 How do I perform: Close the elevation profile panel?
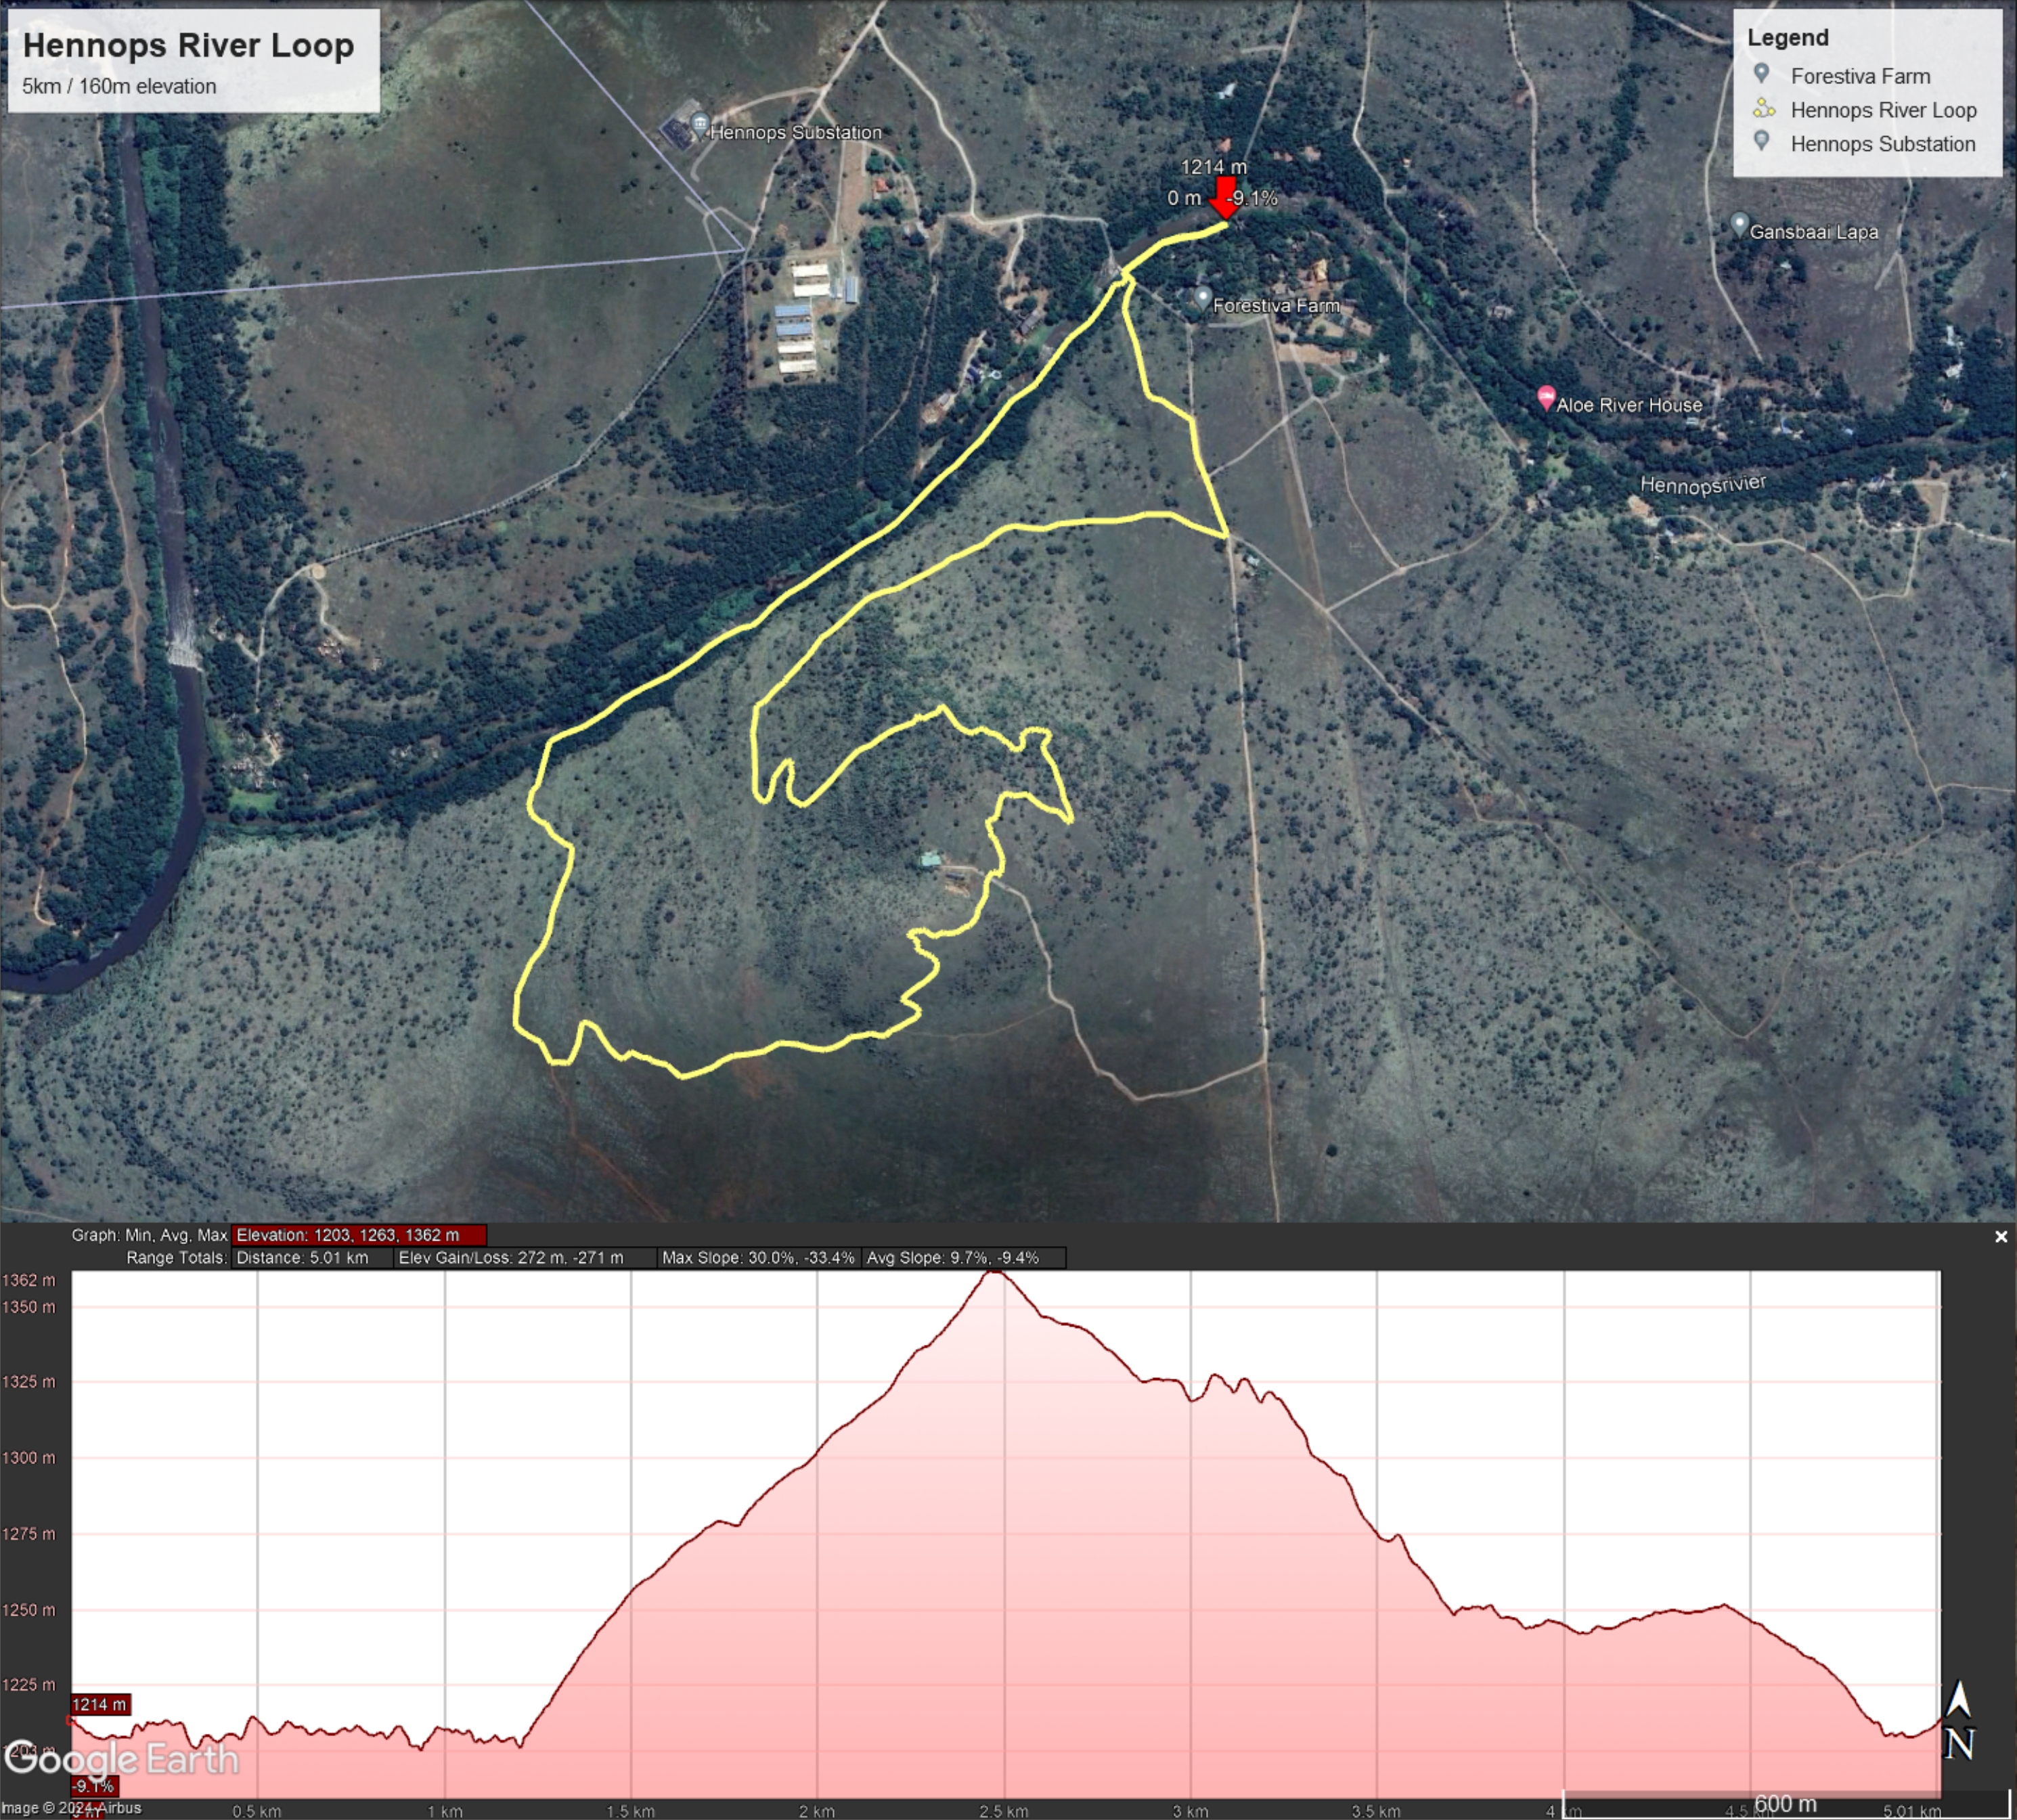[2000, 1237]
